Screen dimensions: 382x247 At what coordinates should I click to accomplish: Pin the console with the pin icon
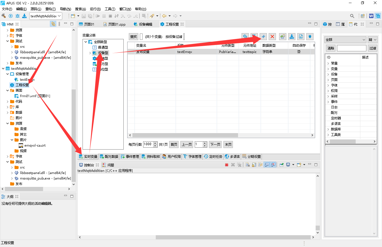coord(281,165)
